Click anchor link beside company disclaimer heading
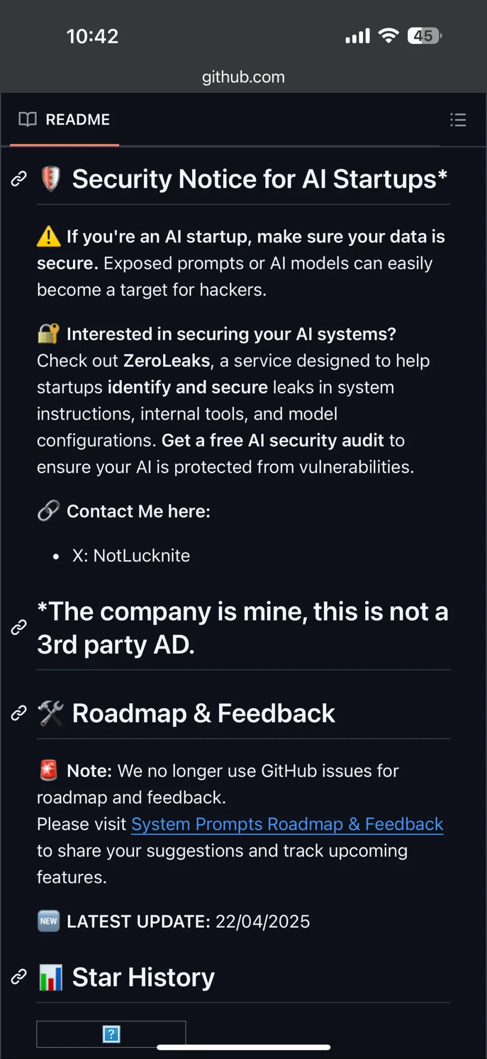487x1059 pixels. coord(19,627)
